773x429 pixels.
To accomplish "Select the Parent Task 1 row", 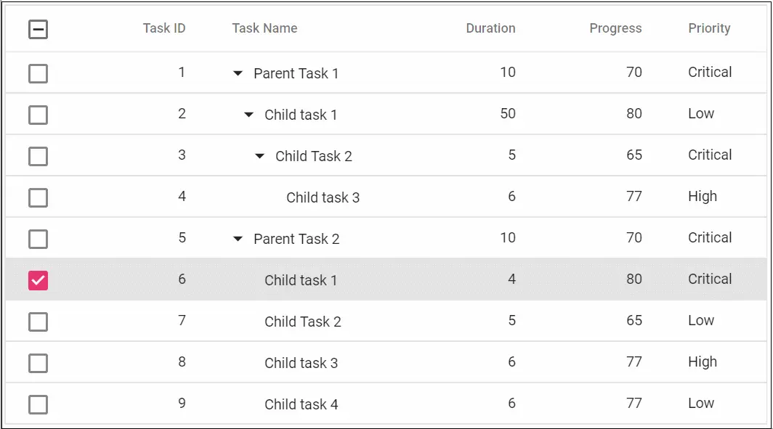I will (x=296, y=73).
